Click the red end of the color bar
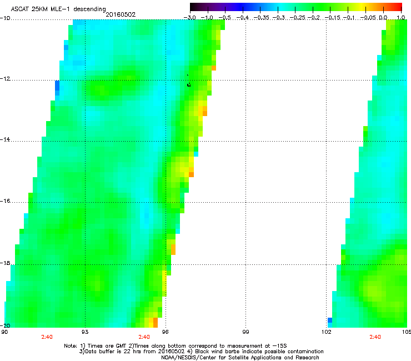Image resolution: width=411 pixels, height=361 pixels. point(398,7)
